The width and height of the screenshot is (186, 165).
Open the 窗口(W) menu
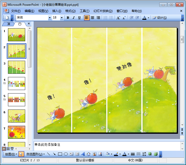coord(122,11)
